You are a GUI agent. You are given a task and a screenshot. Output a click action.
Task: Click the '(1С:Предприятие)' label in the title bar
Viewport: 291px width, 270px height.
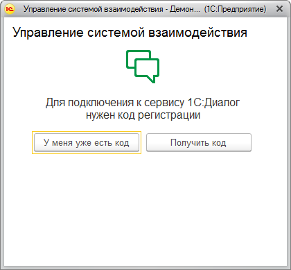pyautogui.click(x=235, y=9)
